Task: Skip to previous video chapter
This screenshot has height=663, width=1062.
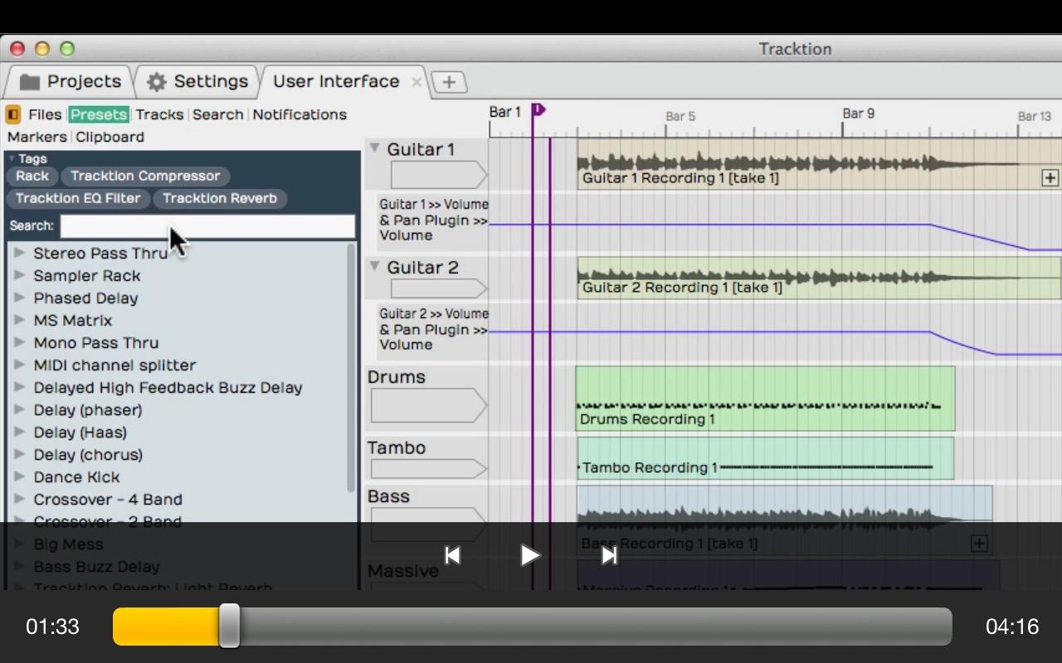Action: click(452, 555)
